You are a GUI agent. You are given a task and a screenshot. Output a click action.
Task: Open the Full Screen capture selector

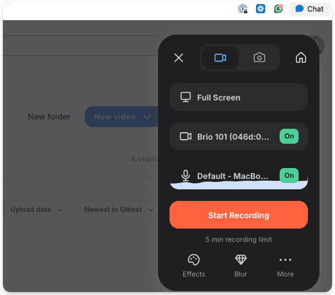click(239, 98)
